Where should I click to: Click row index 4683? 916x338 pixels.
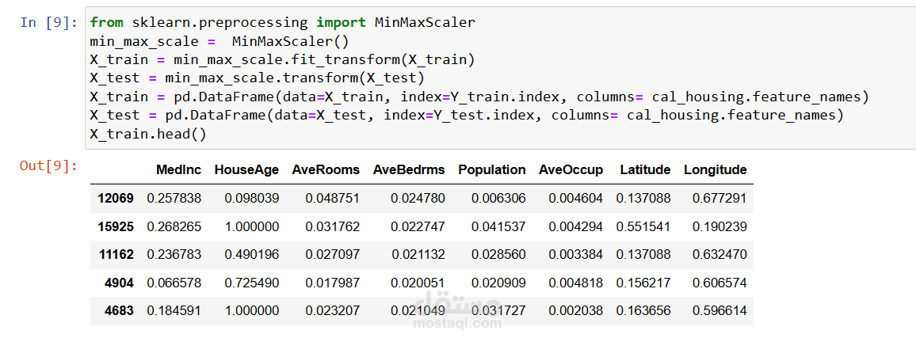tap(119, 311)
